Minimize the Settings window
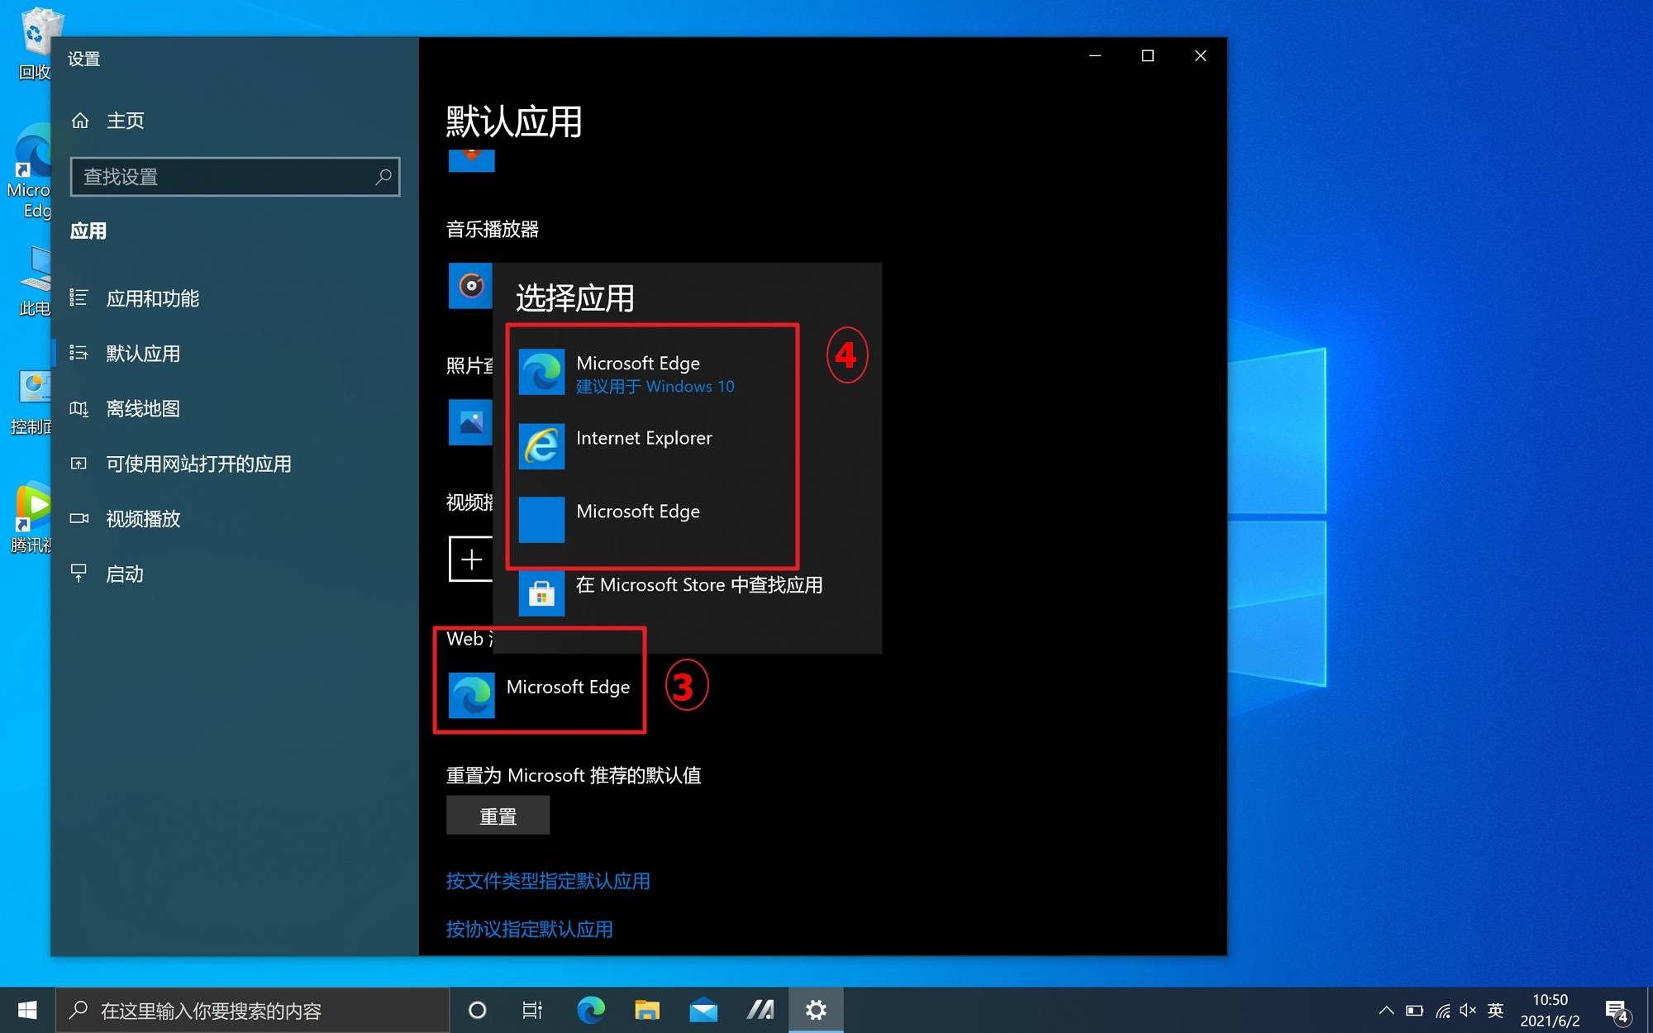 [1095, 56]
